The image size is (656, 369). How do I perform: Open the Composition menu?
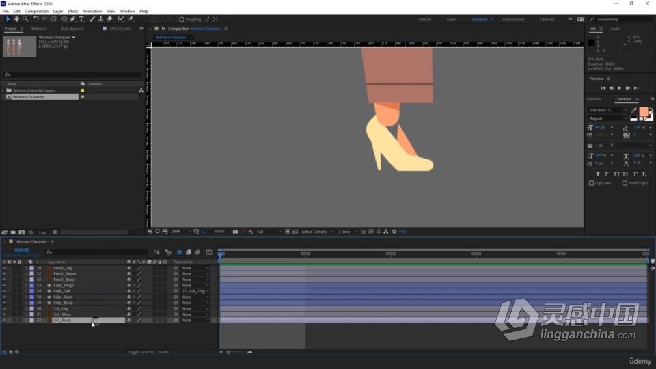tap(36, 12)
